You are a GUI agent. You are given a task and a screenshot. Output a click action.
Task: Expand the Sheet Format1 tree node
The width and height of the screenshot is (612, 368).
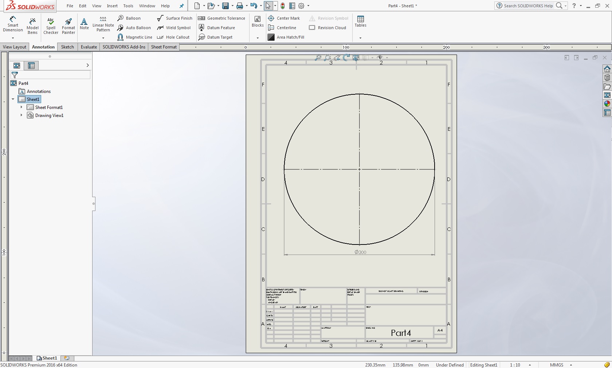click(x=21, y=107)
